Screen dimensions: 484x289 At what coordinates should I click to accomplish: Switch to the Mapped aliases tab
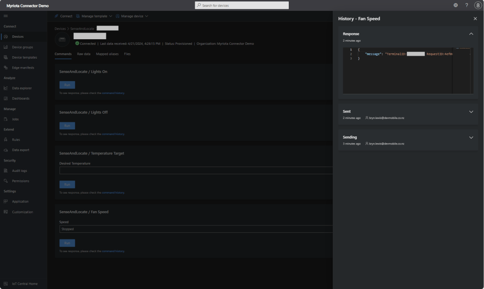click(x=107, y=54)
